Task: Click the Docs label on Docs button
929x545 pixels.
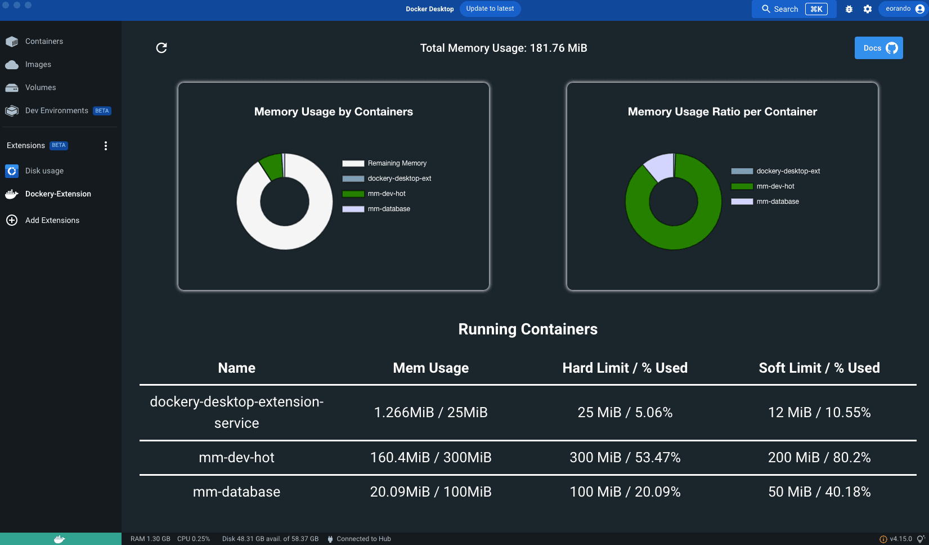Action: (x=872, y=48)
